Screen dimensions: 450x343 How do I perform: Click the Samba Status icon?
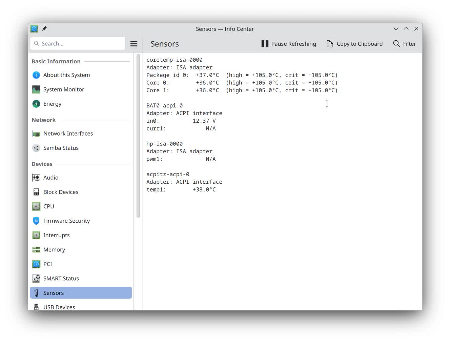pos(36,148)
